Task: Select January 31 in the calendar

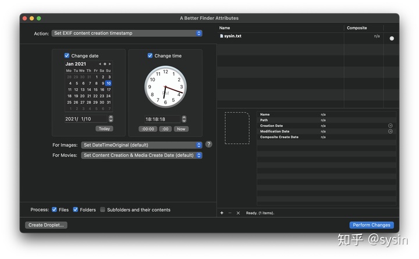Action: coord(108,102)
